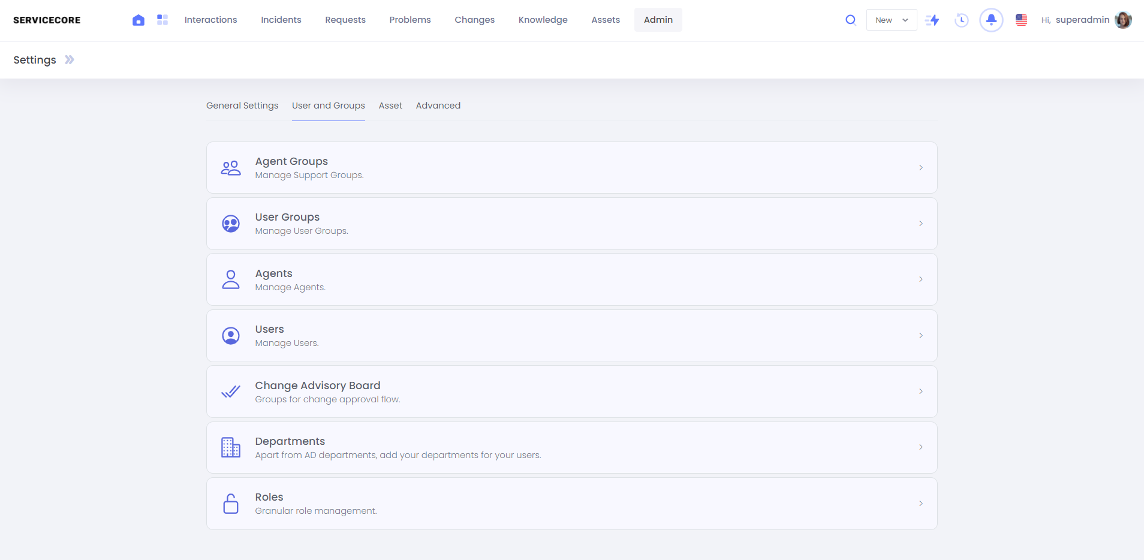
Task: Open the Change Advisory Board entry
Action: 317,386
